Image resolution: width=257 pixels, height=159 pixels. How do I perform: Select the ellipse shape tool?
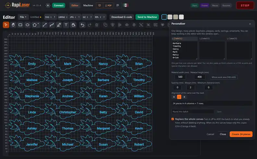click(28, 25)
